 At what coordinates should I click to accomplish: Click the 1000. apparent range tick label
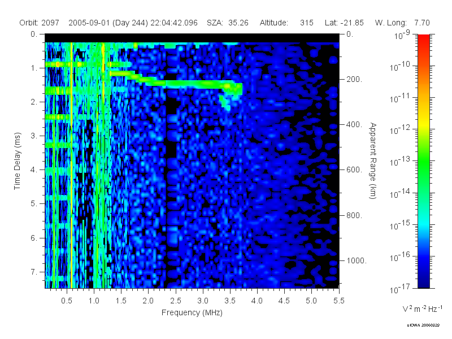357,260
